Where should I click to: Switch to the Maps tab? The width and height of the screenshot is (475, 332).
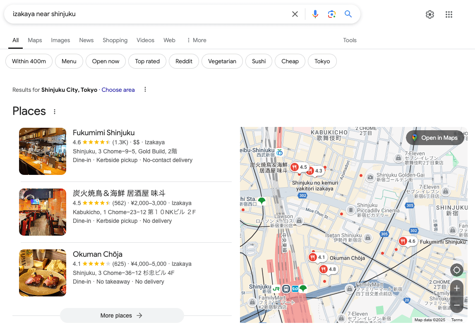[35, 40]
